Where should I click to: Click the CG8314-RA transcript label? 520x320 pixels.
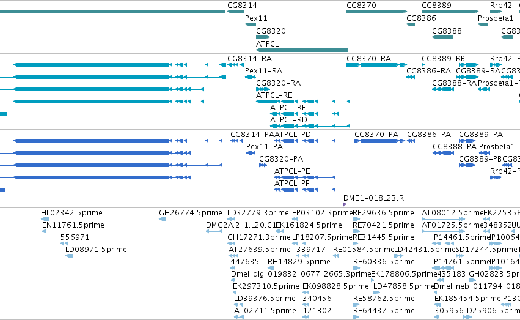pos(250,59)
